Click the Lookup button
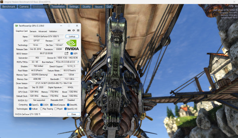 (72, 37)
